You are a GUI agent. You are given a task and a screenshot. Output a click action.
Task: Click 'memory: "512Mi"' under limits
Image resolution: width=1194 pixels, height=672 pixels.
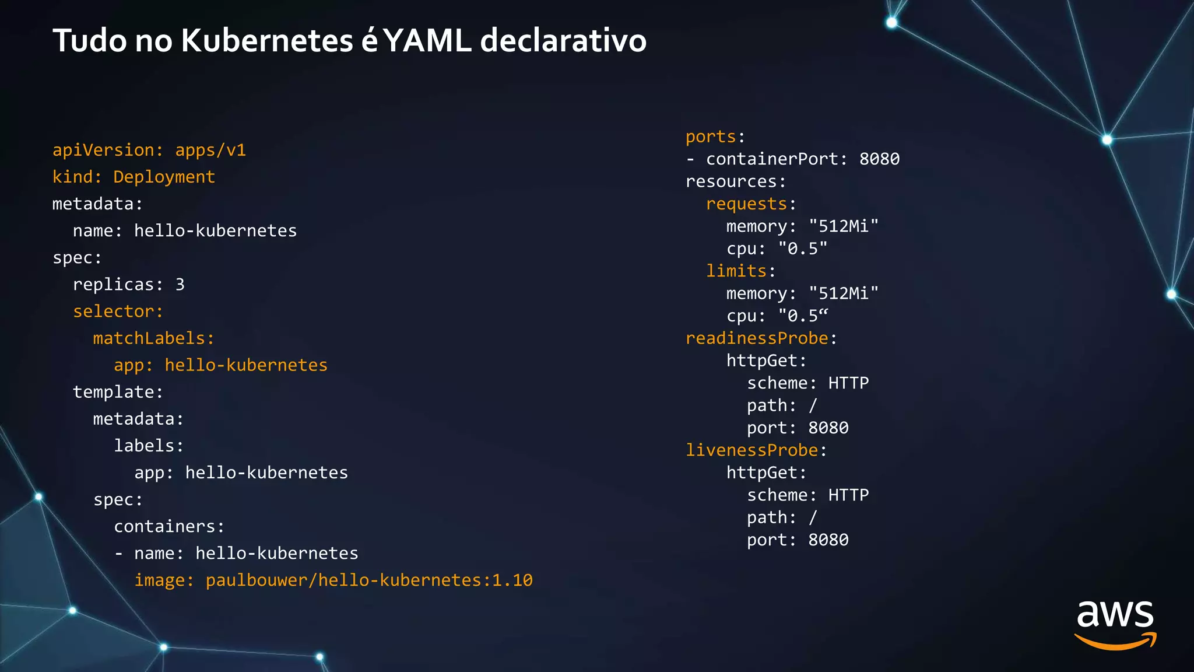[x=802, y=293]
